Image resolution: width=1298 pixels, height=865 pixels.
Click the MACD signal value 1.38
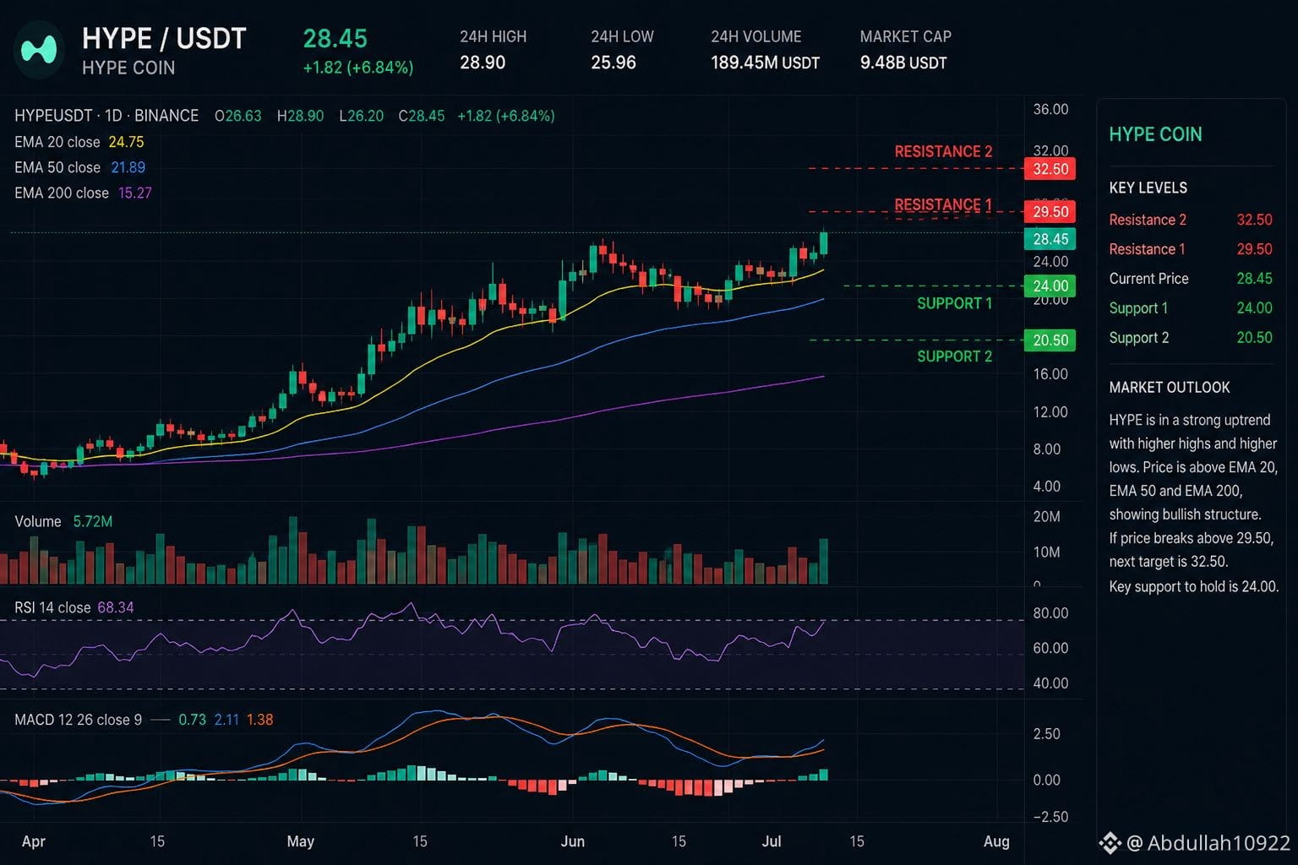pos(260,720)
